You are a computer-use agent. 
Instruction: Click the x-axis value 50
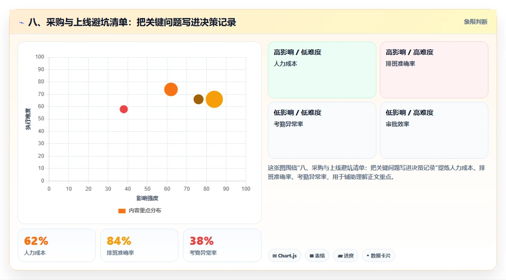point(147,189)
